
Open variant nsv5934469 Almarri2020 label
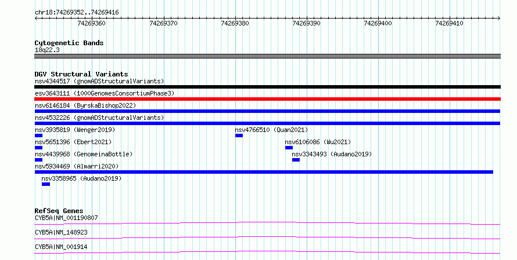[77, 166]
